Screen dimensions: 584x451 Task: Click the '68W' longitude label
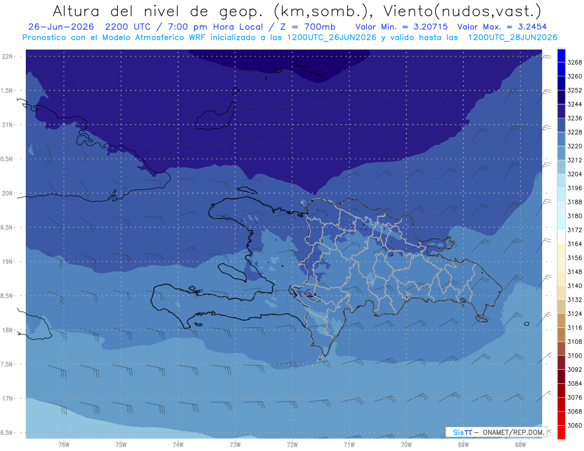pos(520,445)
